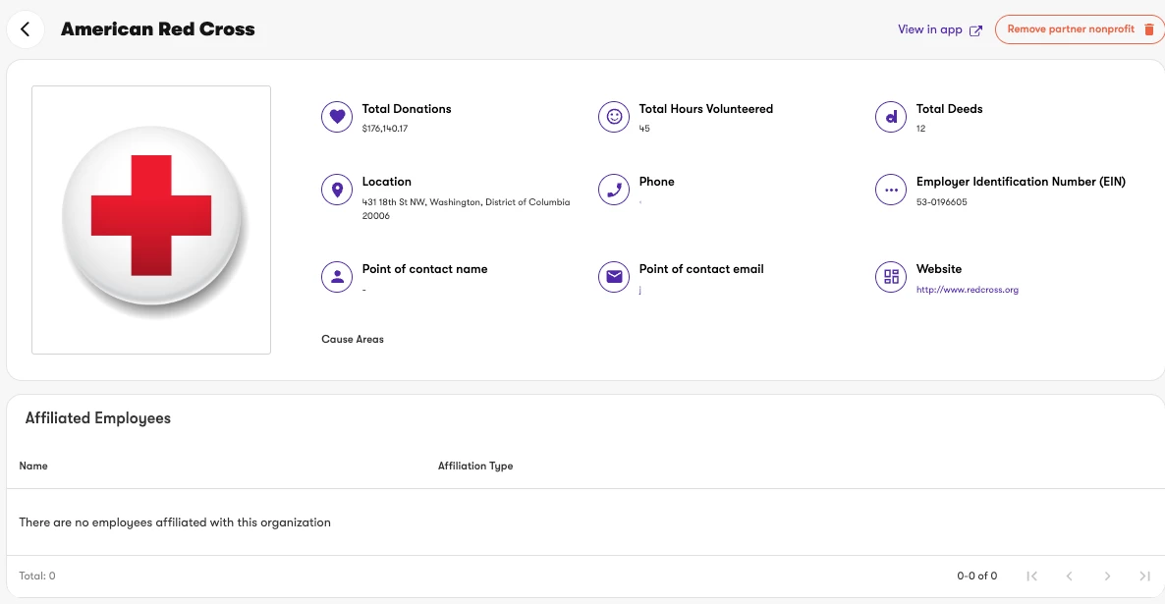Jump to last page of employees table

pyautogui.click(x=1145, y=576)
